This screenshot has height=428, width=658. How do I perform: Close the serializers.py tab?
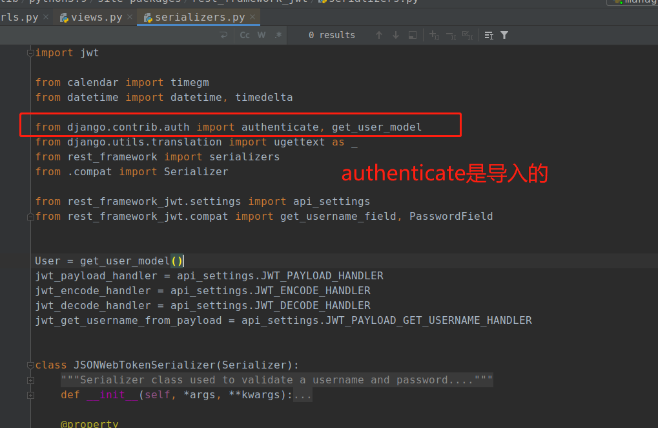pyautogui.click(x=252, y=17)
